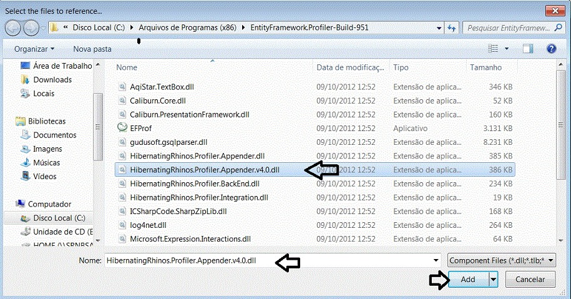Click Microsoft.Expression.Interactions.dll file icon
The width and height of the screenshot is (571, 299).
(x=122, y=239)
